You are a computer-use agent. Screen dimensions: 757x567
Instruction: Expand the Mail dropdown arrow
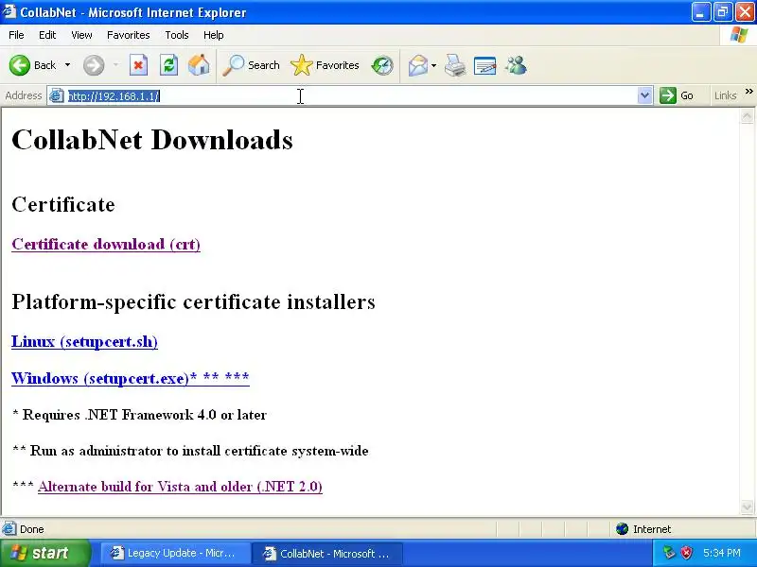point(433,65)
